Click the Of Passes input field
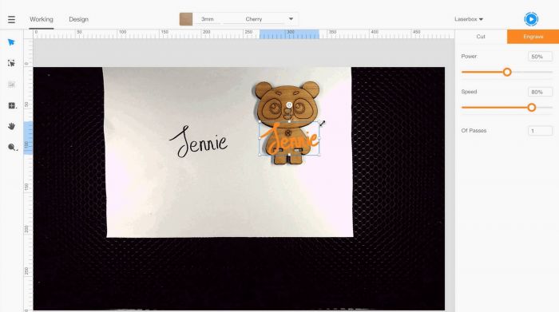Image resolution: width=559 pixels, height=312 pixels. coord(540,131)
